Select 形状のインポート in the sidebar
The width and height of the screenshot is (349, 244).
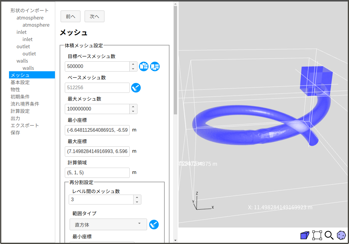pyautogui.click(x=29, y=10)
